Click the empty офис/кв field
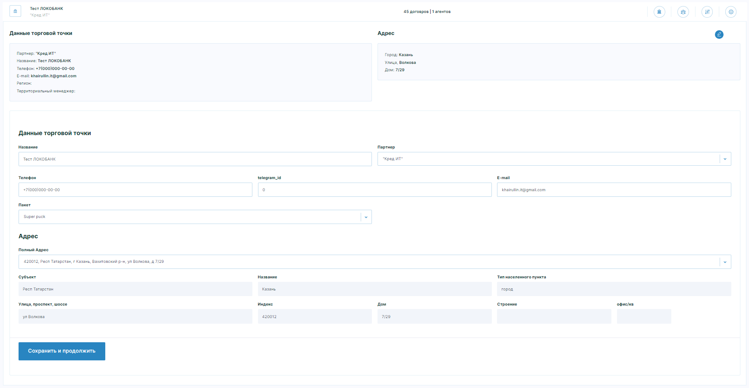The width and height of the screenshot is (749, 388). (644, 316)
